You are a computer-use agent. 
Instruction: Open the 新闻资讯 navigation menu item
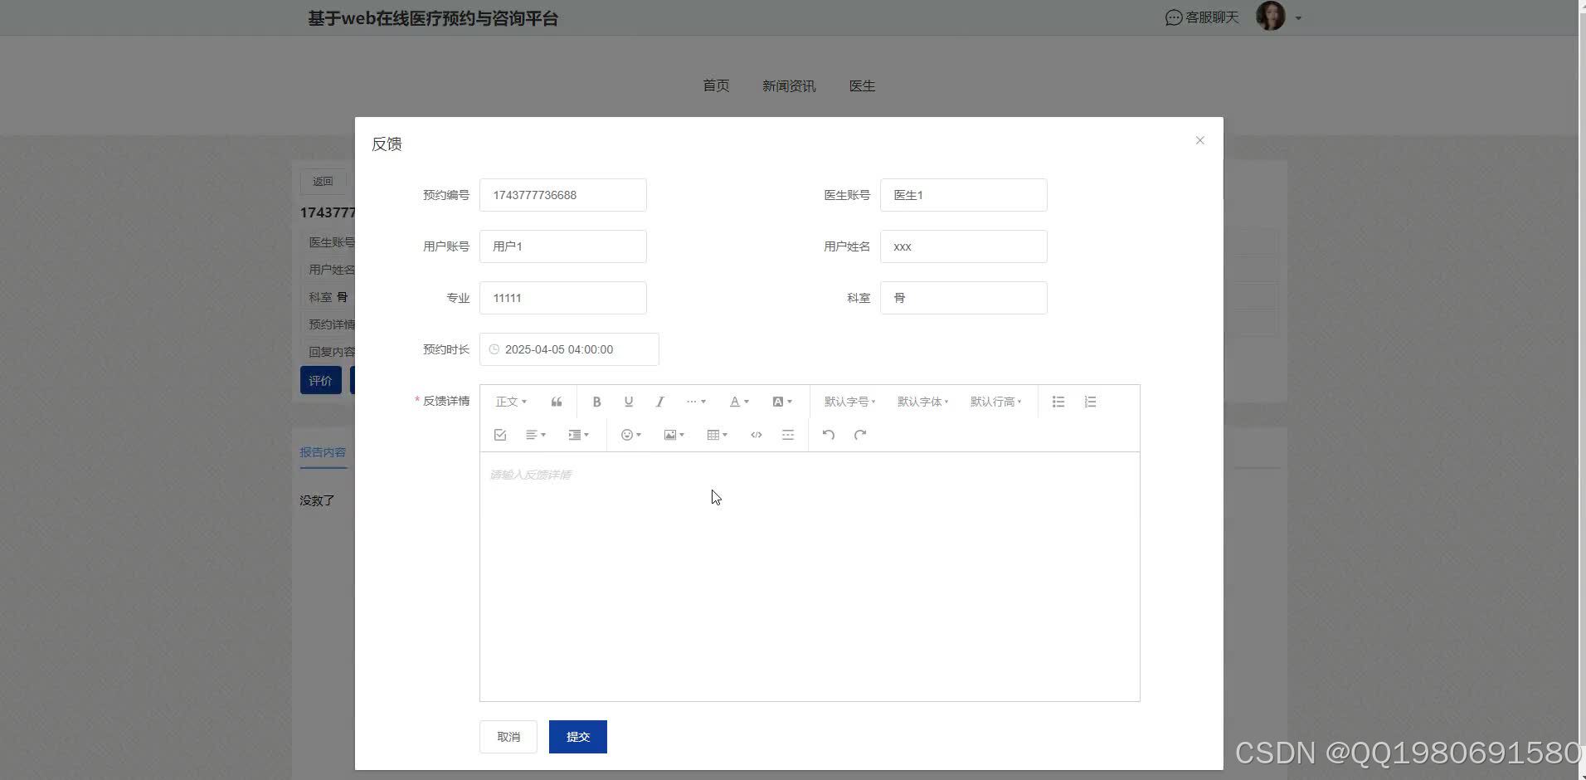pos(788,85)
